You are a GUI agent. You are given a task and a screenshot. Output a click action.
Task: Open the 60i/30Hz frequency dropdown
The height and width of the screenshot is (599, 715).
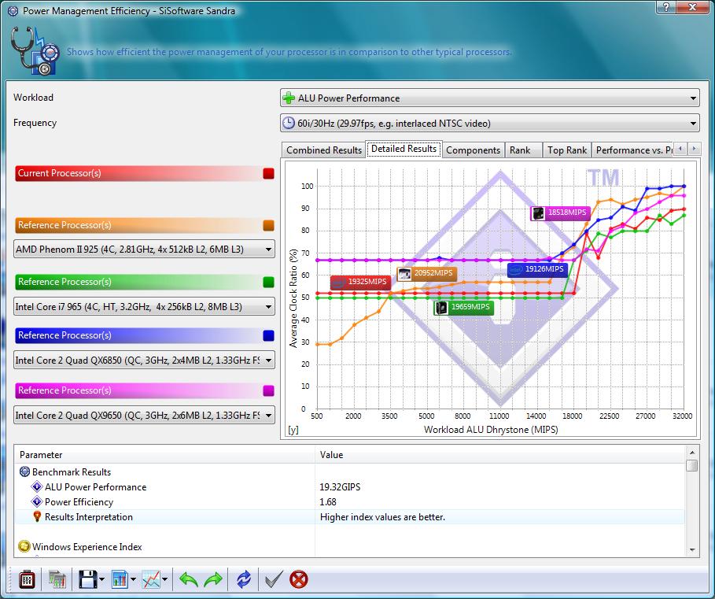click(x=489, y=124)
